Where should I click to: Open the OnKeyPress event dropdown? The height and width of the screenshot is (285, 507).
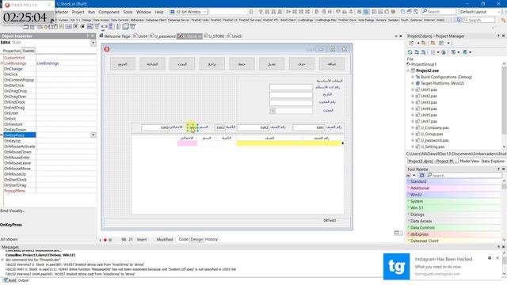[x=93, y=135]
